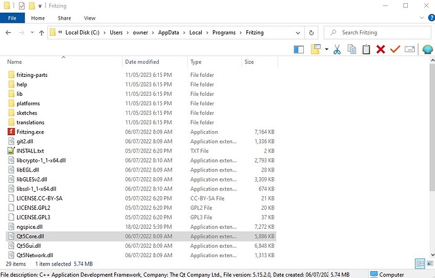Open breadcrumb chevron after AppData
Screen dimensions: 435x278
coord(184,33)
